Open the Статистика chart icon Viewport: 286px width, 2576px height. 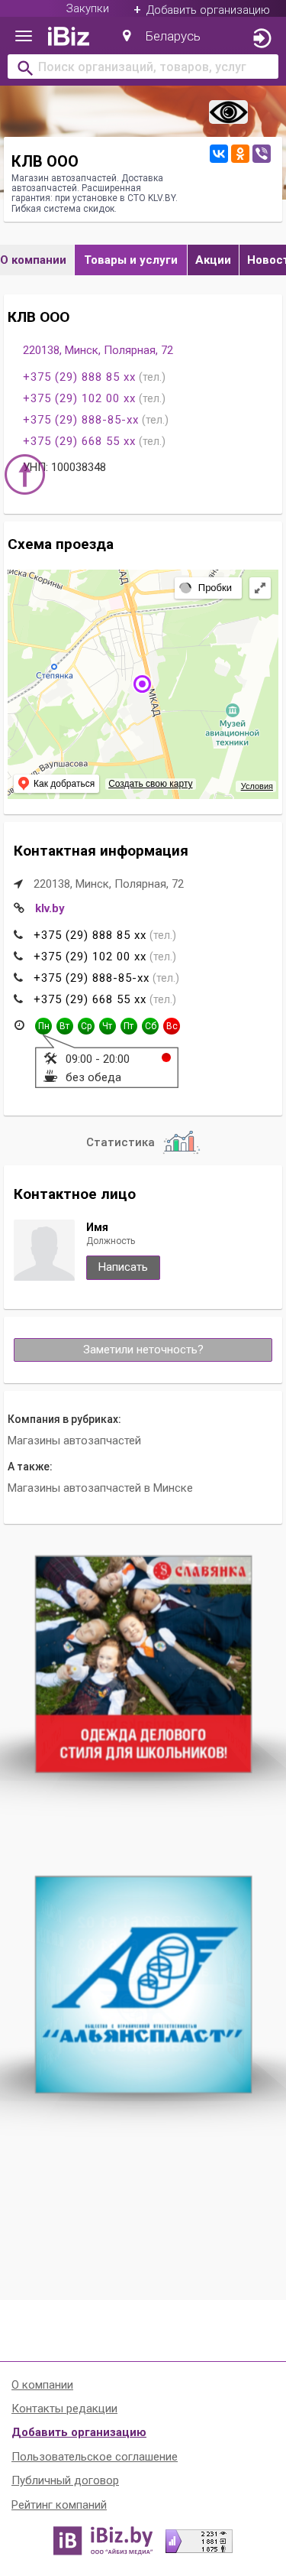click(180, 1141)
